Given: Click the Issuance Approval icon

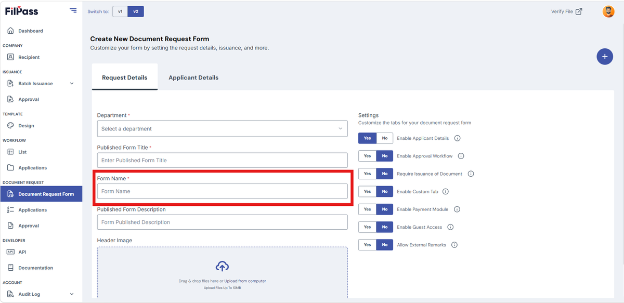Looking at the screenshot, I should point(10,99).
